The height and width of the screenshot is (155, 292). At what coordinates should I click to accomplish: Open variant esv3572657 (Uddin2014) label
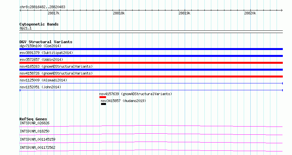41,60
